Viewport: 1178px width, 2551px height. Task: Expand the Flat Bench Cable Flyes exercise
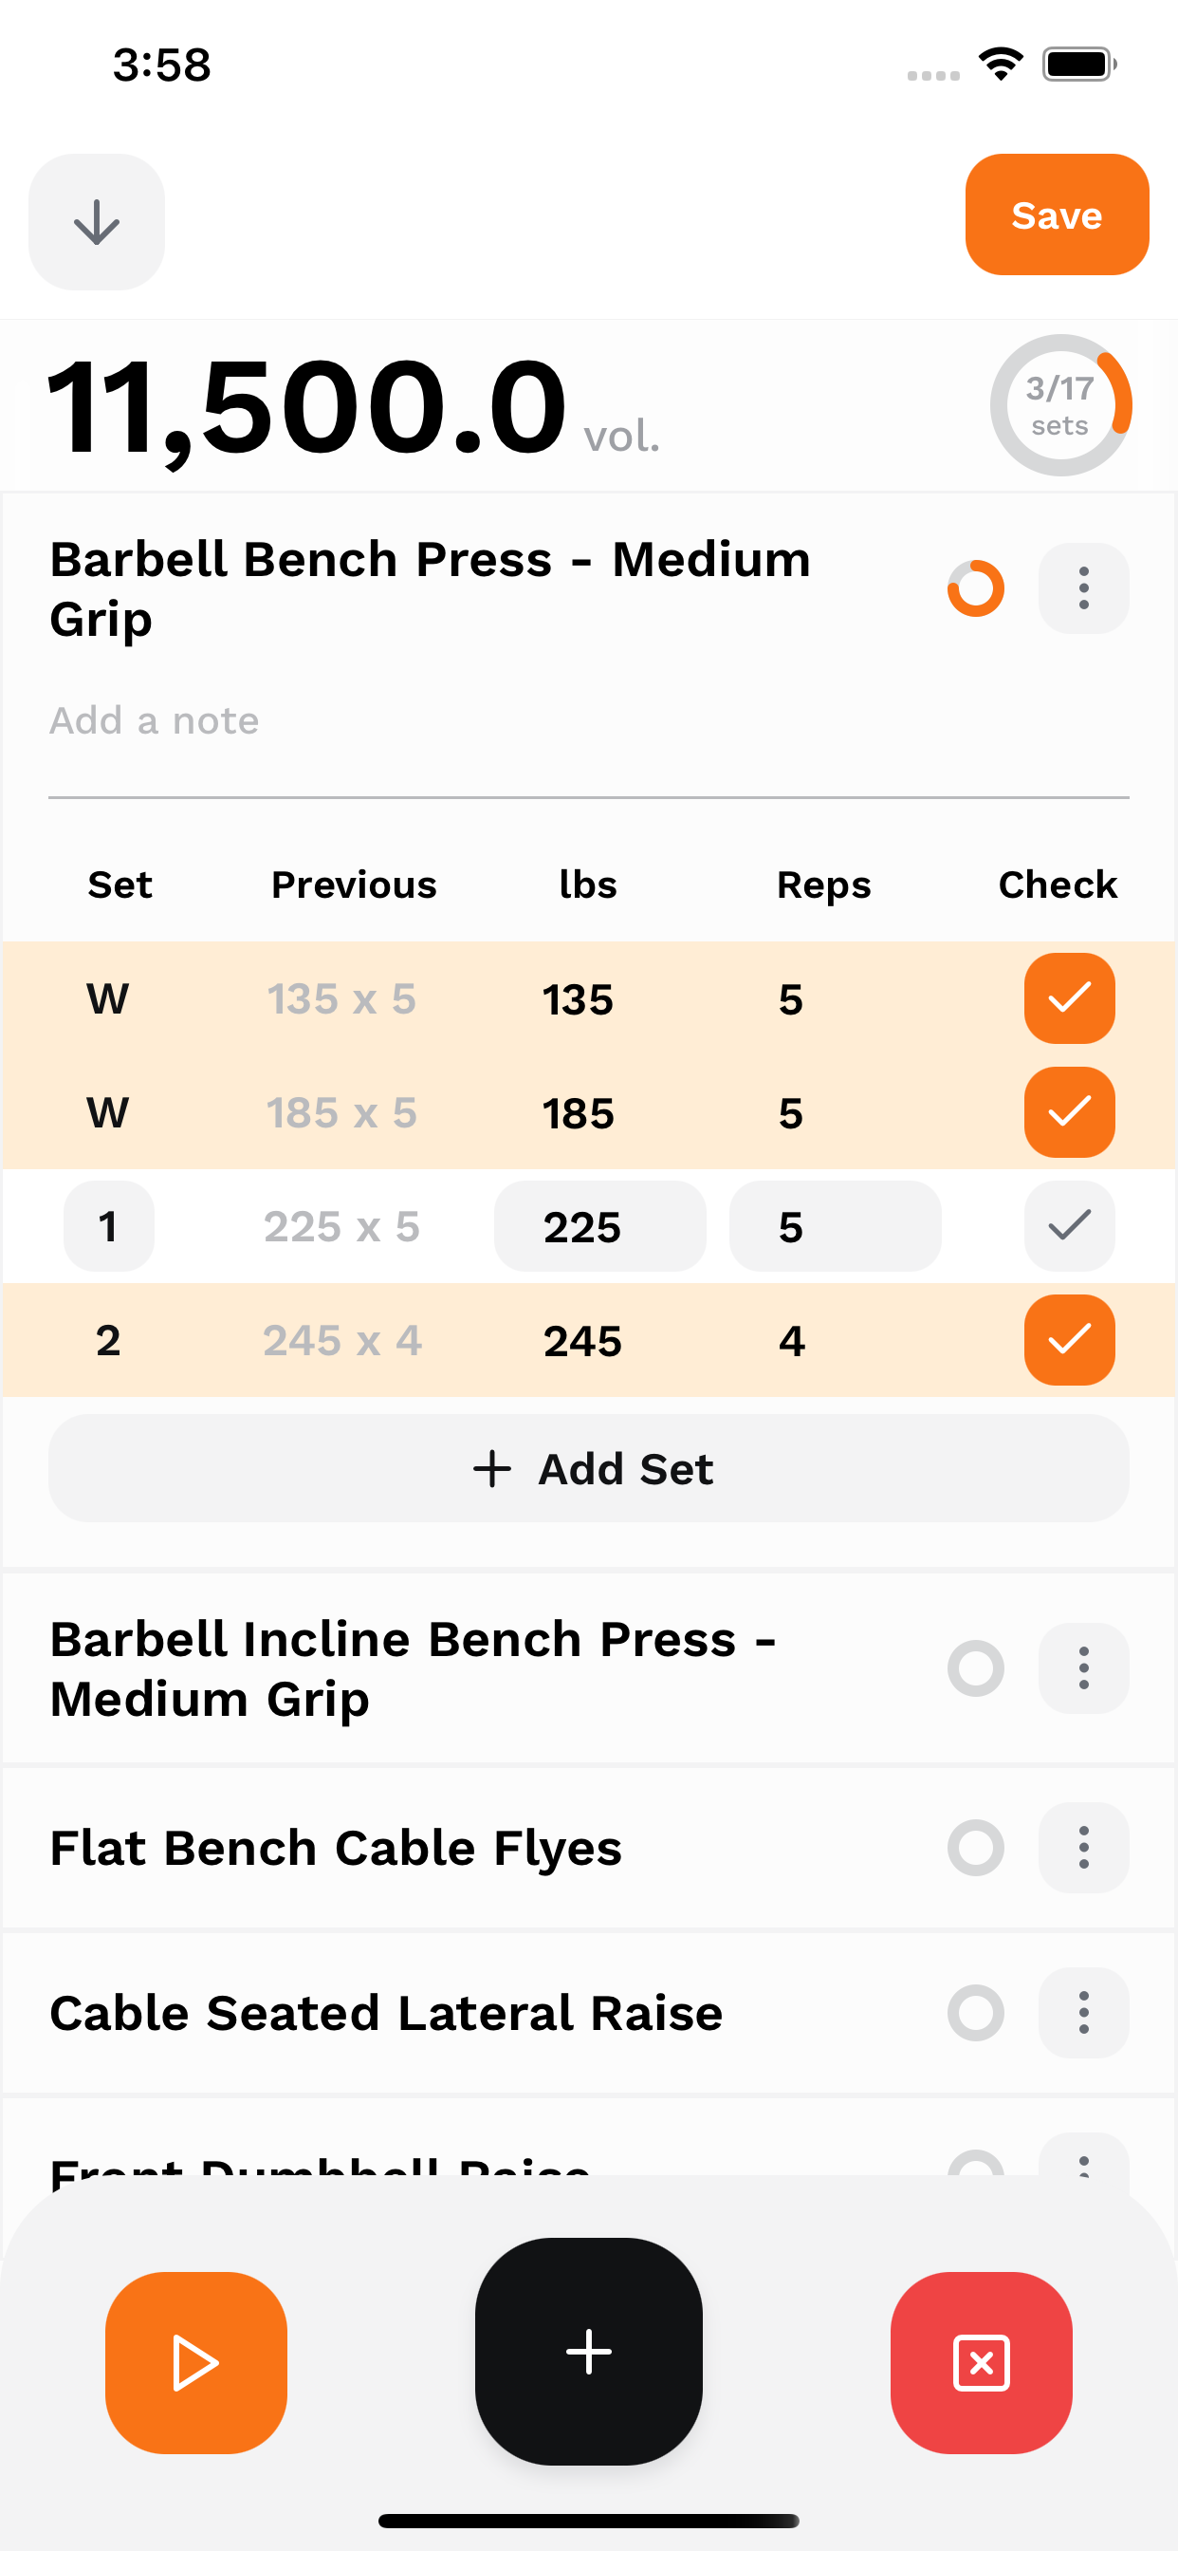coord(337,1848)
